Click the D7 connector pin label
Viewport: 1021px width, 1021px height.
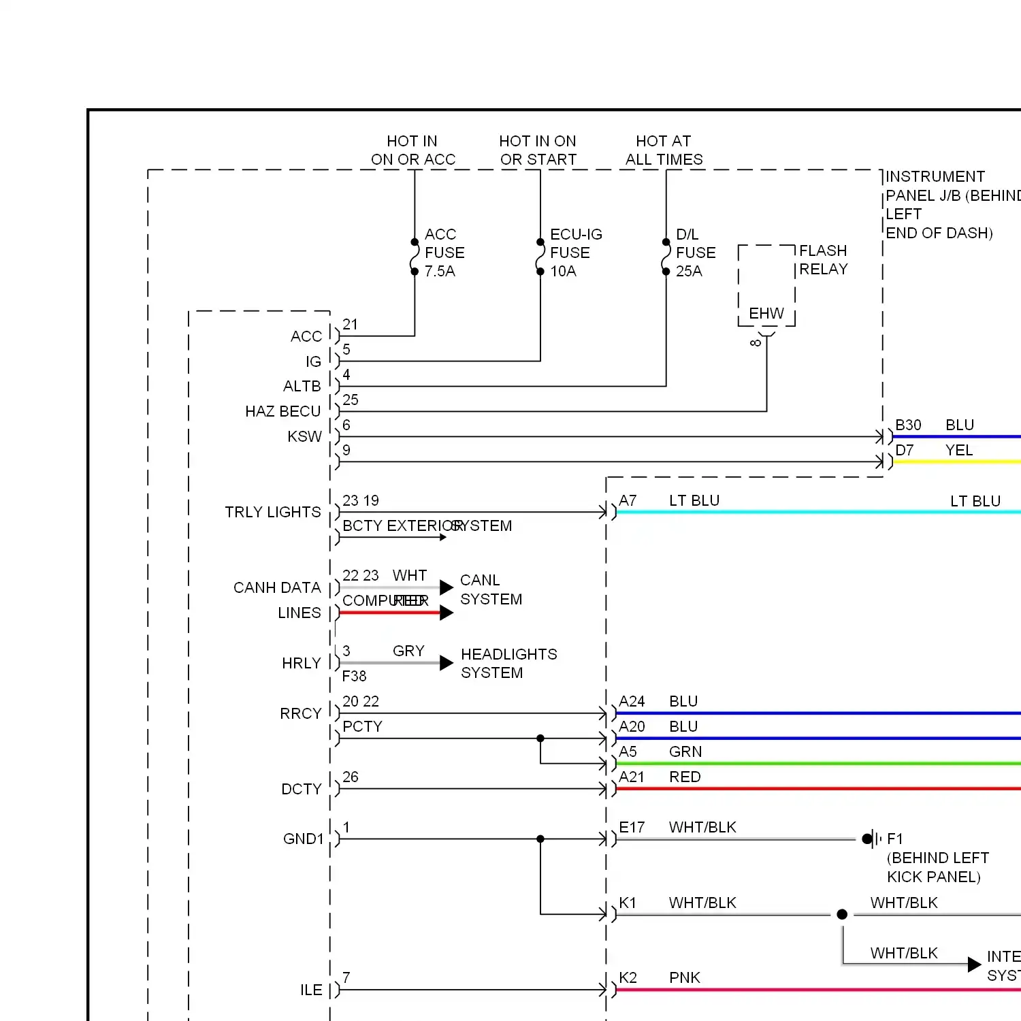[x=904, y=450]
